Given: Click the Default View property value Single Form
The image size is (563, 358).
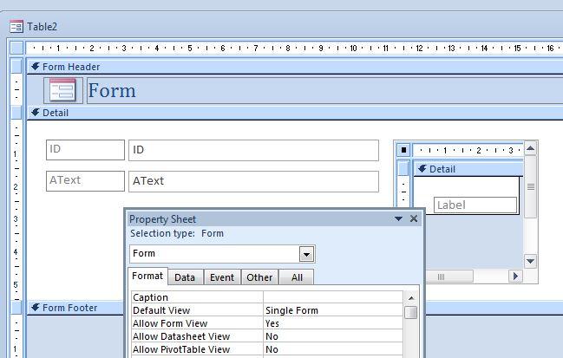Looking at the screenshot, I should (333, 310).
